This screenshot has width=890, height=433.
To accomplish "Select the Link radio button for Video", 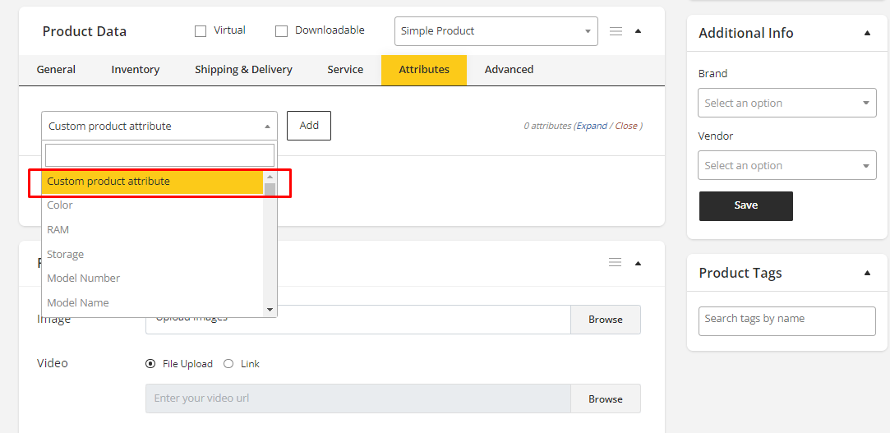I will click(x=228, y=364).
